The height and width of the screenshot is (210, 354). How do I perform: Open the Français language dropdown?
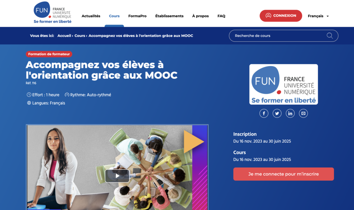coord(318,16)
